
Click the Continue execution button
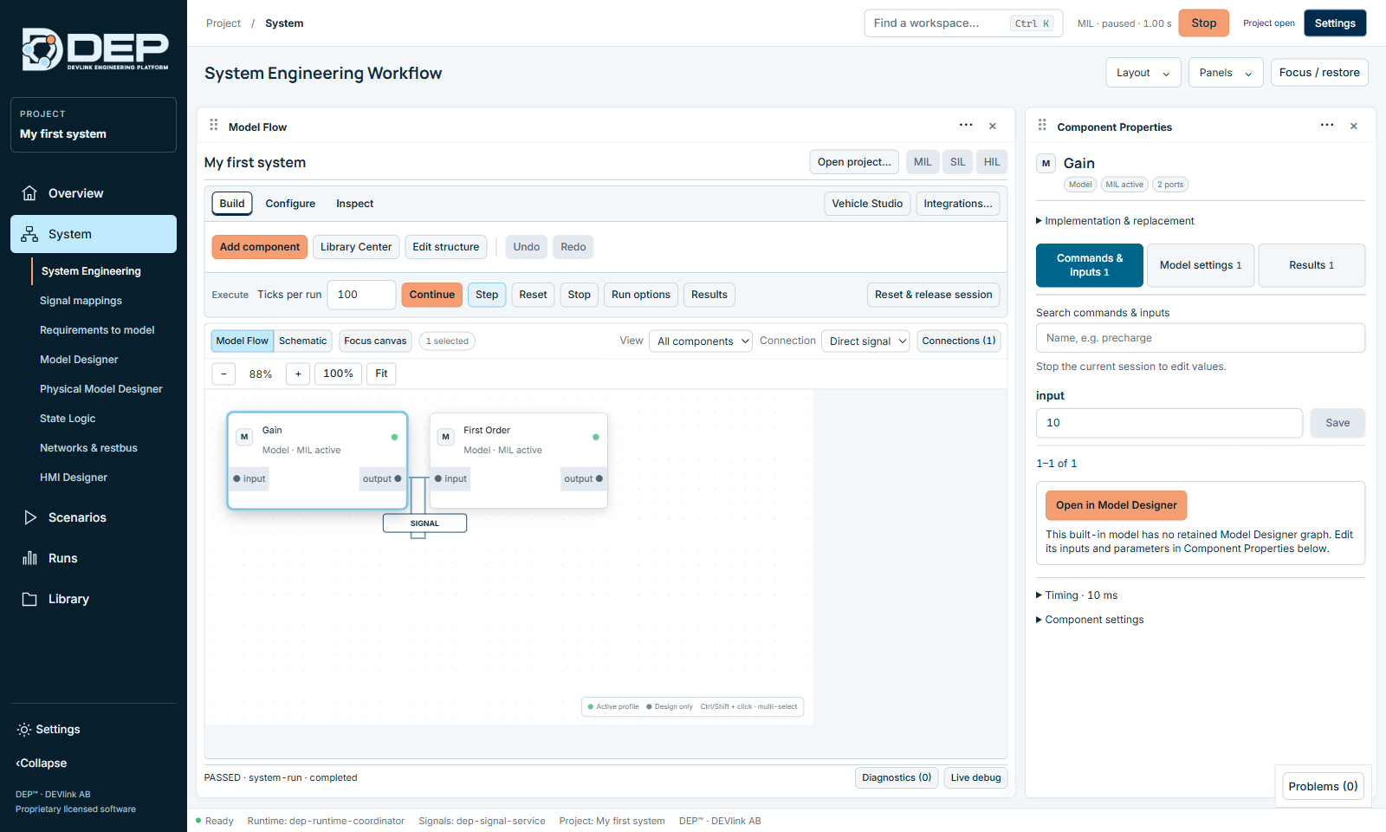click(x=432, y=295)
